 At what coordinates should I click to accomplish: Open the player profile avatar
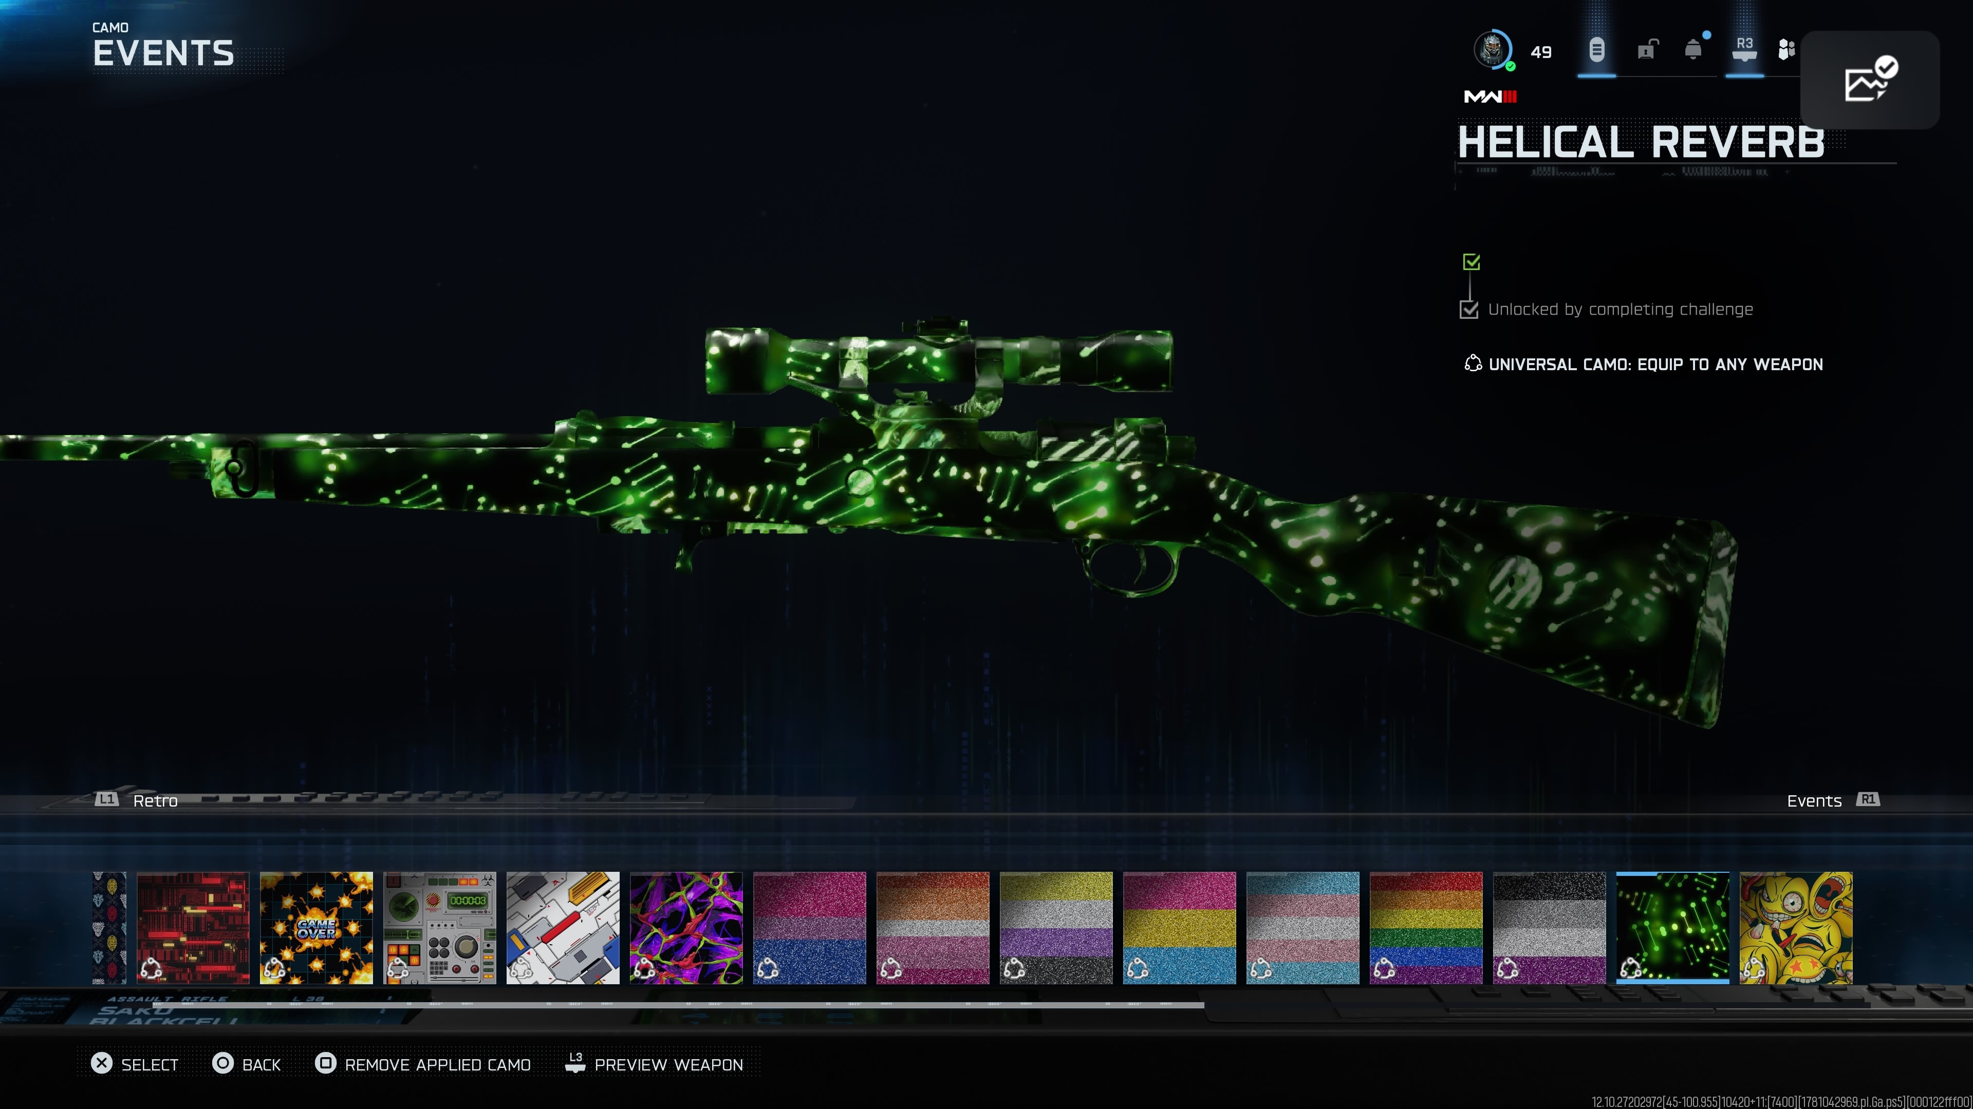click(1492, 50)
